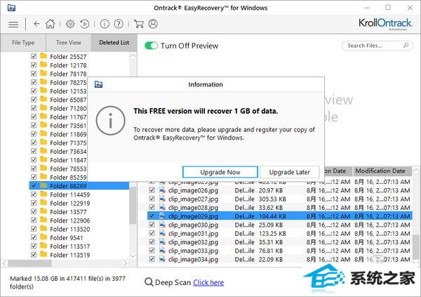
Task: Select the Folder 85259 row
Action: [x=58, y=177]
